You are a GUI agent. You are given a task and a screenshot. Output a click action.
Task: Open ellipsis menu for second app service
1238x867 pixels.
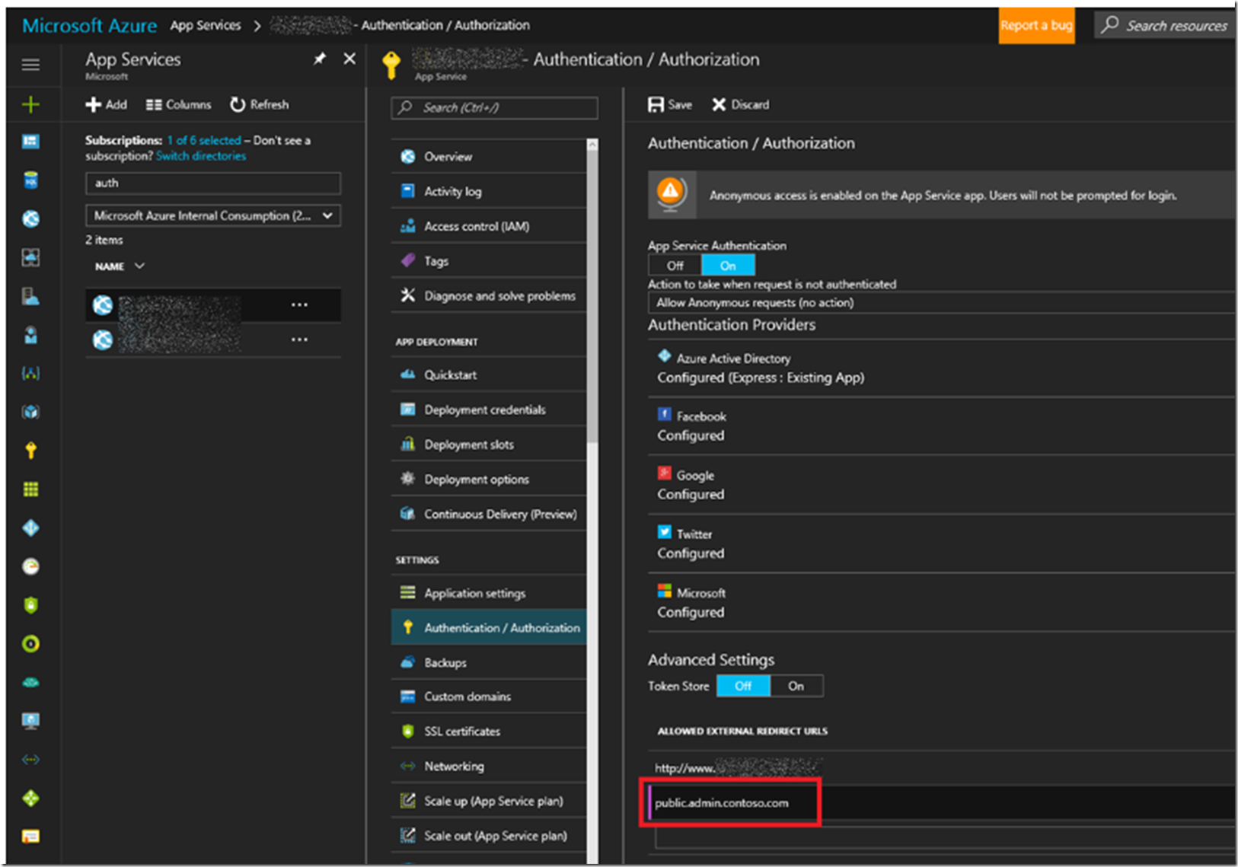coord(300,339)
